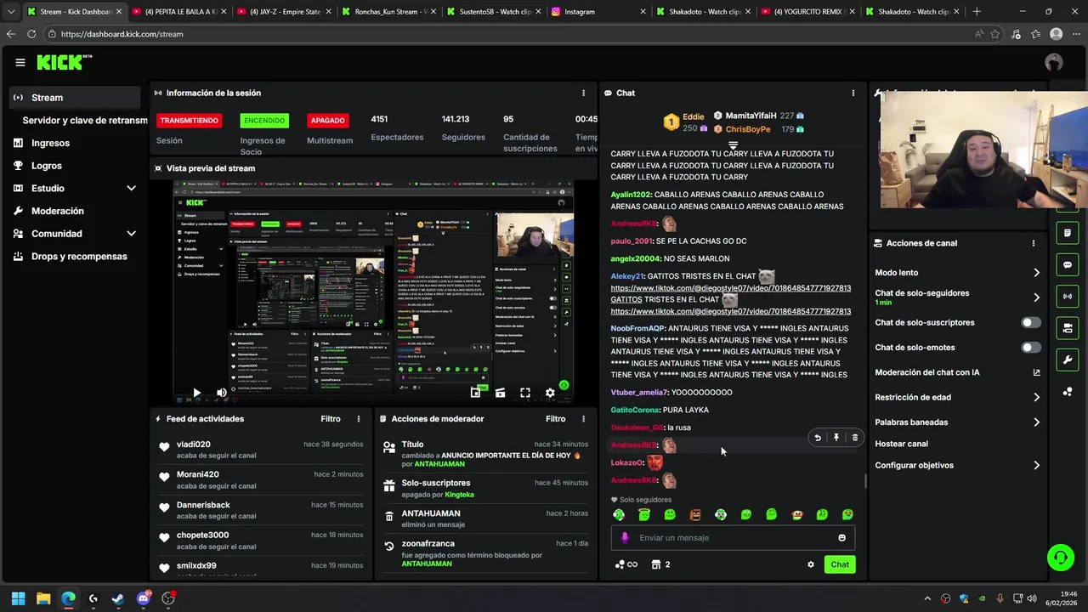Click the ENCENDIDO status badge
The height and width of the screenshot is (612, 1088).
click(x=263, y=121)
